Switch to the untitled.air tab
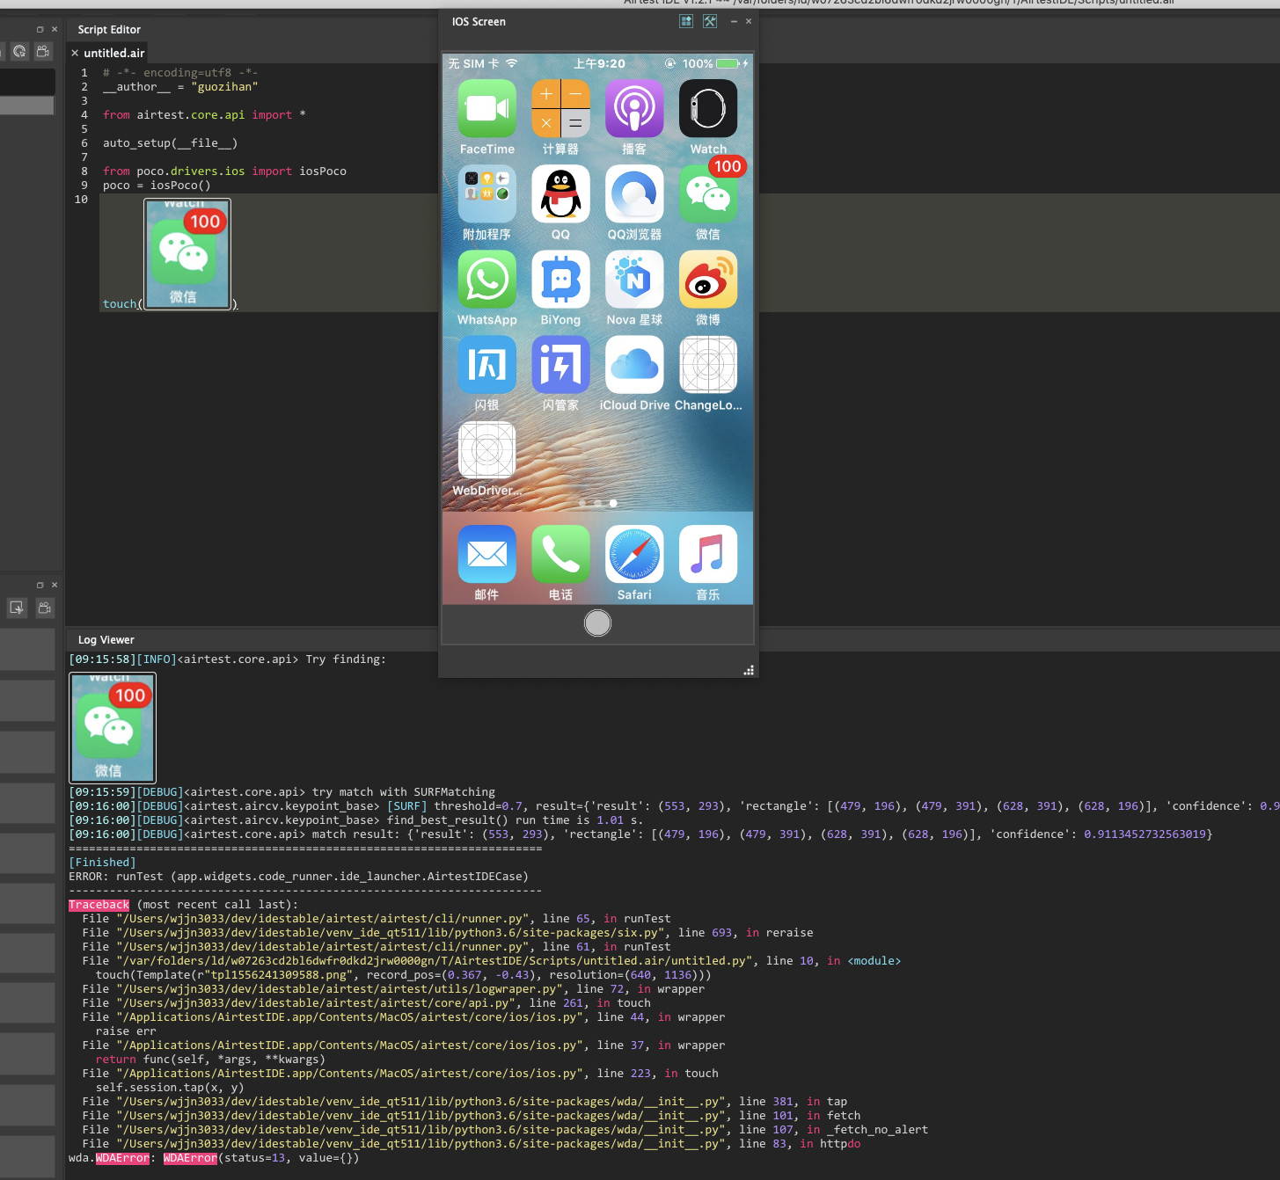The width and height of the screenshot is (1280, 1180). 113,53
